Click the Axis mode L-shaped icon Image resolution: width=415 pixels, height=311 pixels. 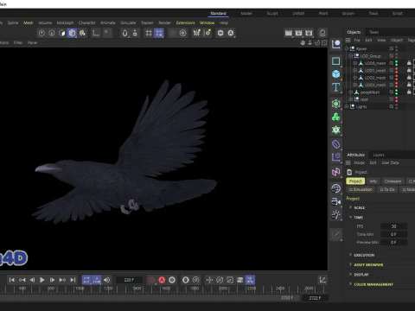click(95, 33)
